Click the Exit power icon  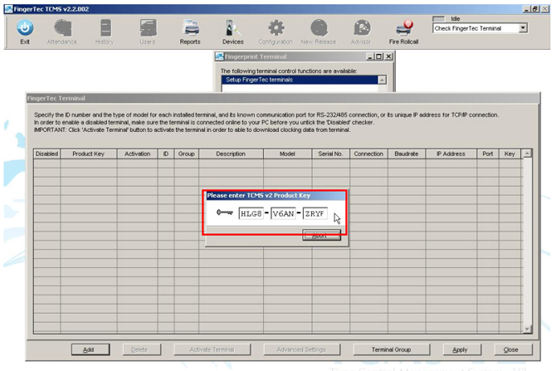[x=25, y=28]
